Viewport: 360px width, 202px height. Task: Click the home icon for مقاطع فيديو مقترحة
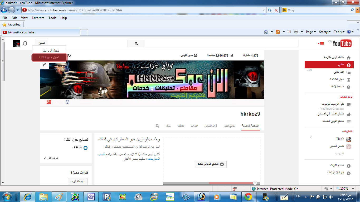click(349, 58)
